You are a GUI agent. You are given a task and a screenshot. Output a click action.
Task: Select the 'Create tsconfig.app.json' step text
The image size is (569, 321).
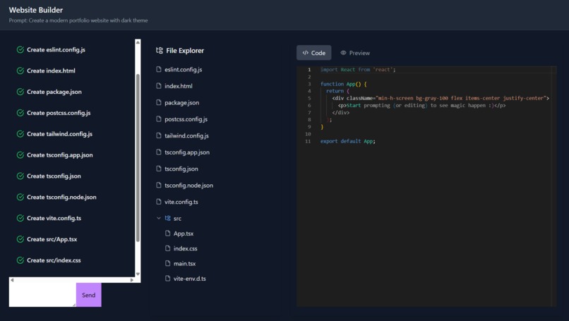(x=60, y=155)
